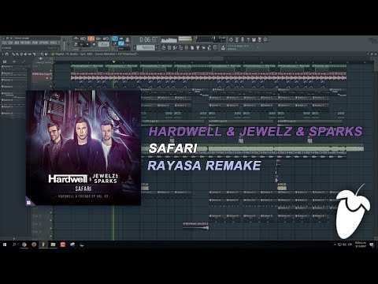Screen dimensions: 378x284
Task: Open the ADD menu
Action: (17, 43)
